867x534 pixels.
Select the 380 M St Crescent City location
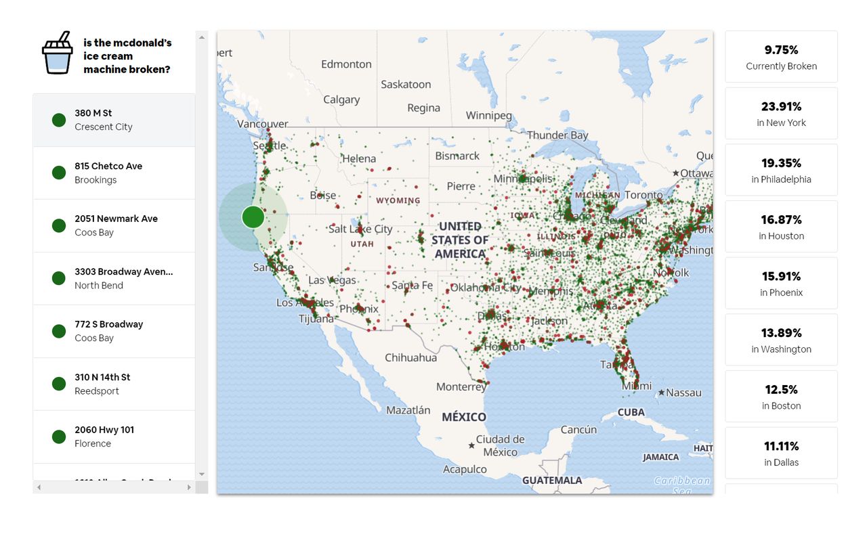pyautogui.click(x=114, y=120)
